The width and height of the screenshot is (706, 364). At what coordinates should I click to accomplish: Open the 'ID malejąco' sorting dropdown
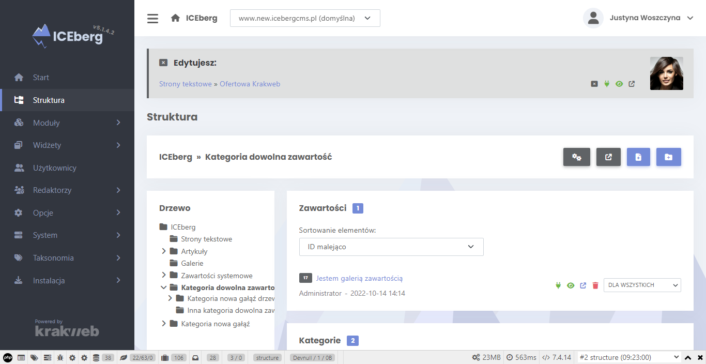pyautogui.click(x=391, y=247)
